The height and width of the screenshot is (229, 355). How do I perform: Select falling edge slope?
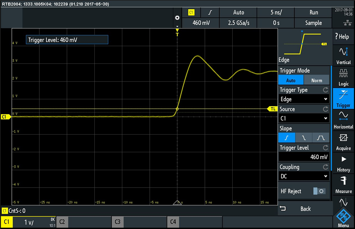[x=303, y=138]
